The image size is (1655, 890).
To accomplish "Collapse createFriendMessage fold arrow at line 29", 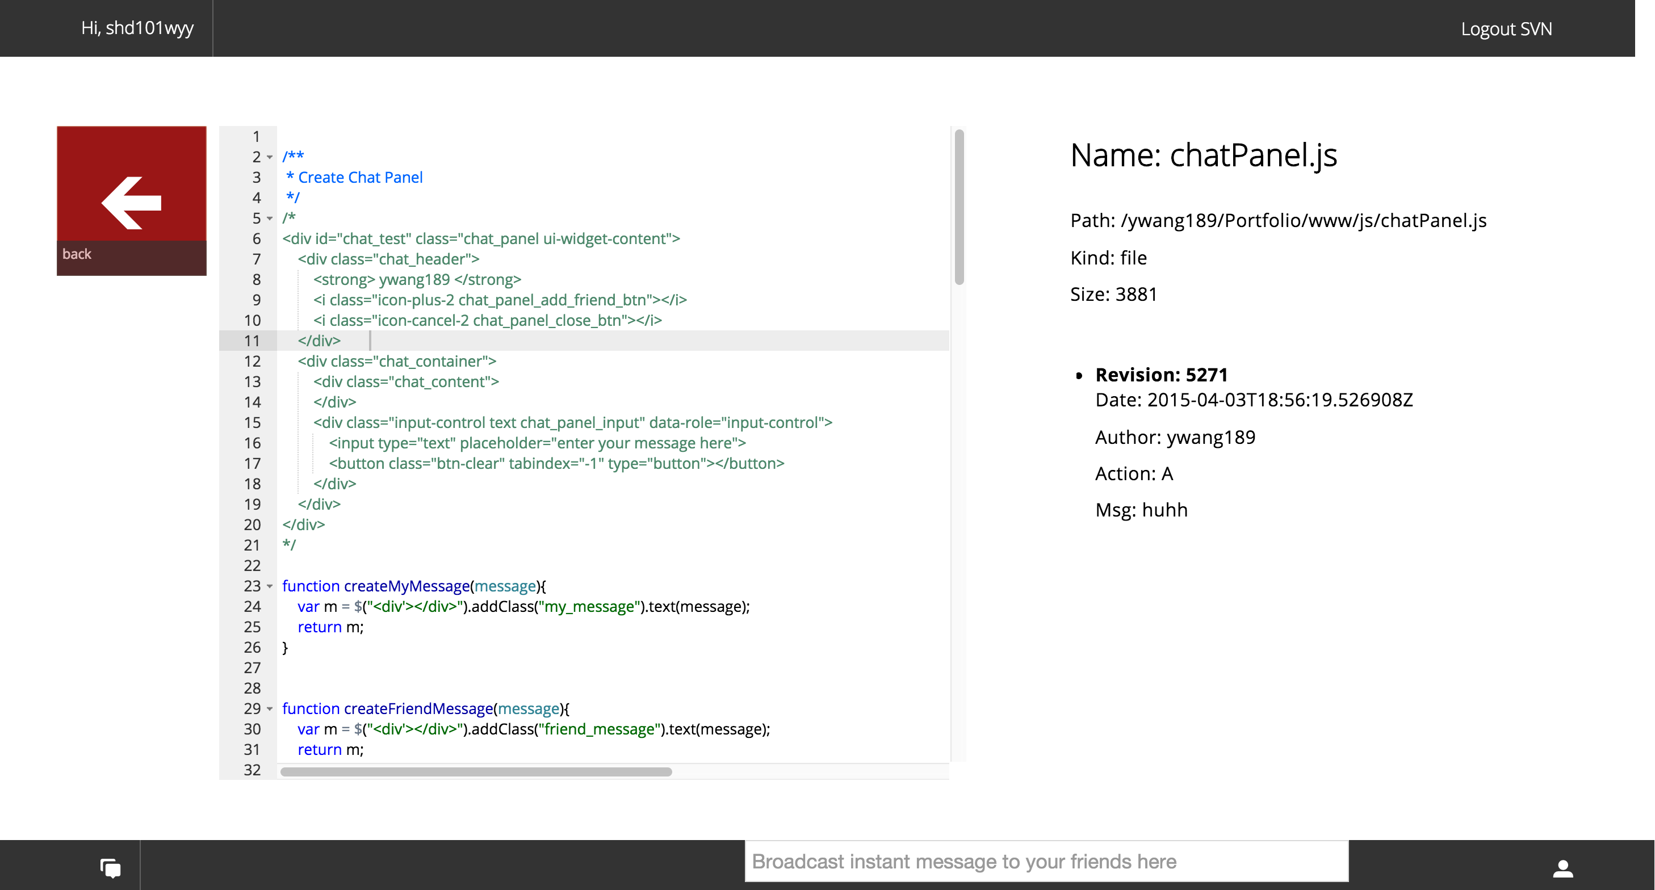I will point(270,709).
